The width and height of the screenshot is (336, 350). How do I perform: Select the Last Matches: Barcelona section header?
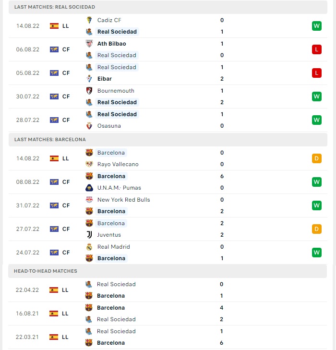168,140
